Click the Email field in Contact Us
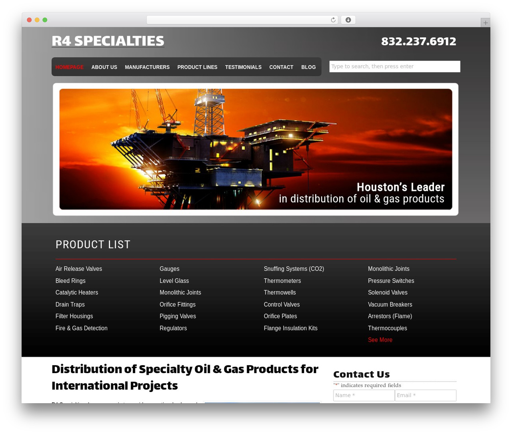 pyautogui.click(x=426, y=396)
